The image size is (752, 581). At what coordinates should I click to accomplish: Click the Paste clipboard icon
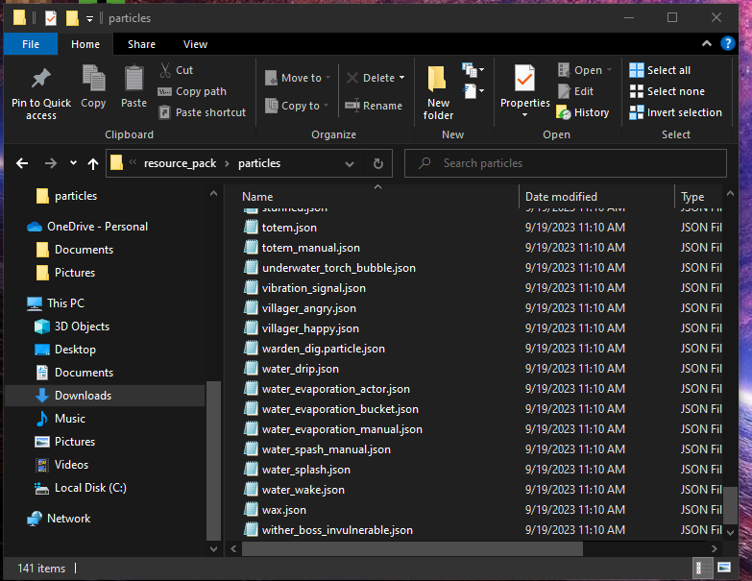tap(133, 80)
